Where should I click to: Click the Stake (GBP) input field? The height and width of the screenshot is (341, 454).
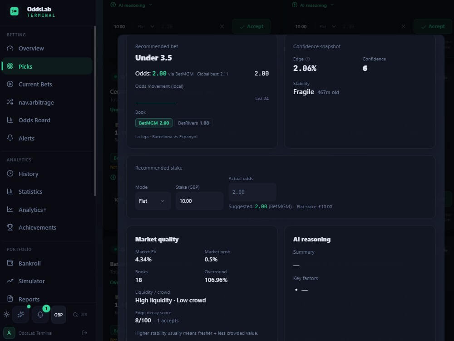[x=199, y=201]
